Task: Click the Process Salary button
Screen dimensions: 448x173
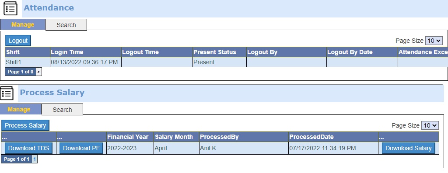Action: 25,125
